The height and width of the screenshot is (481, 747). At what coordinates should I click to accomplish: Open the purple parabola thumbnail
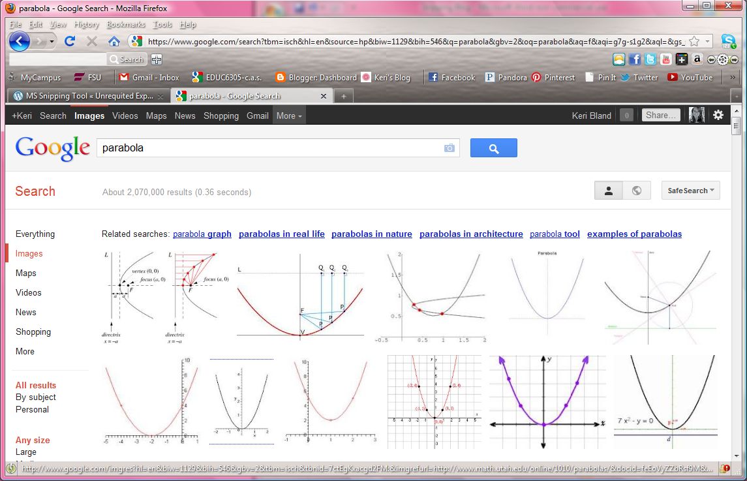pyautogui.click(x=547, y=402)
